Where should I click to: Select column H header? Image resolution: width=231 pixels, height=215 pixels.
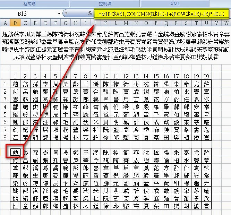tap(76, 23)
